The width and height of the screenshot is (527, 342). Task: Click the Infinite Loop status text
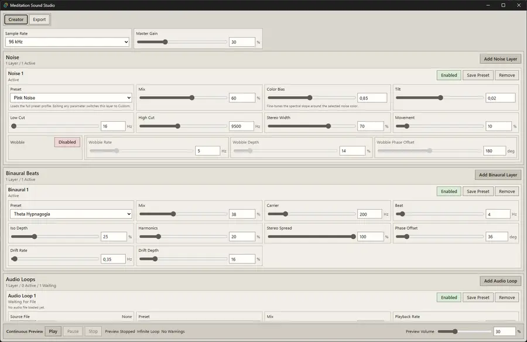tap(148, 331)
